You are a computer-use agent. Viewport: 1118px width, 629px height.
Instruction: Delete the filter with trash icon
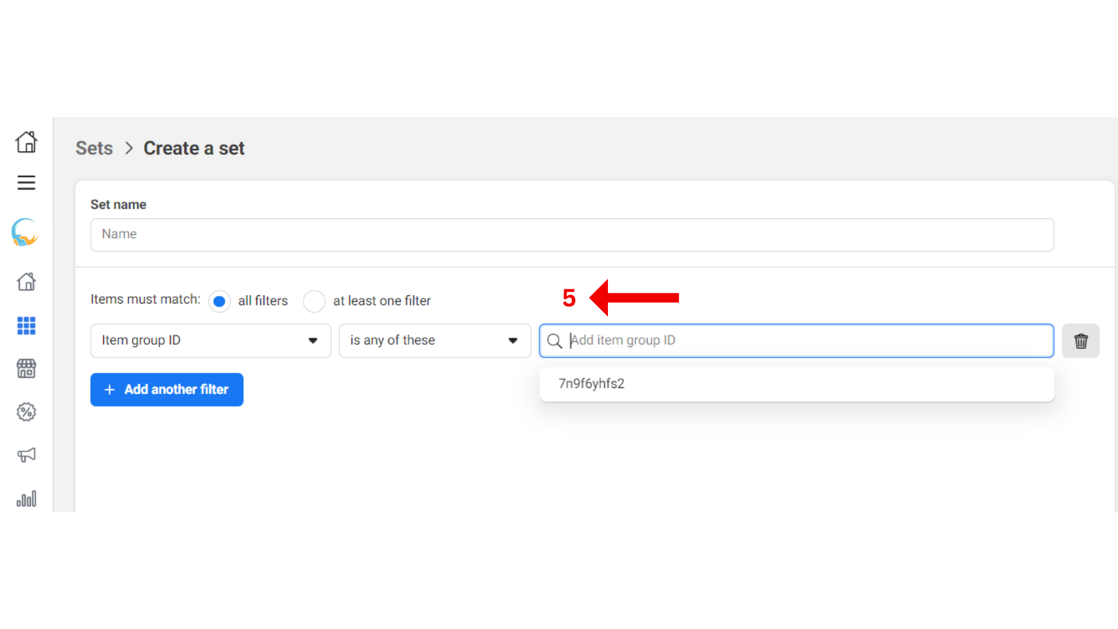click(1081, 341)
